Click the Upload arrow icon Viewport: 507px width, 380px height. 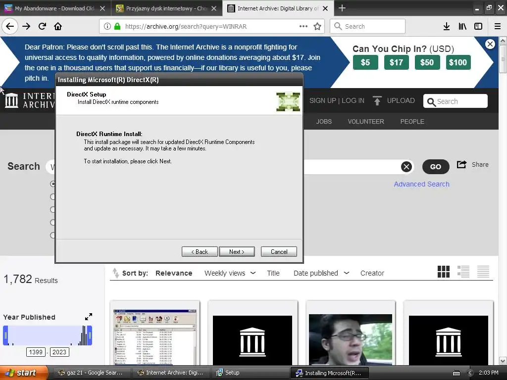tap(377, 100)
